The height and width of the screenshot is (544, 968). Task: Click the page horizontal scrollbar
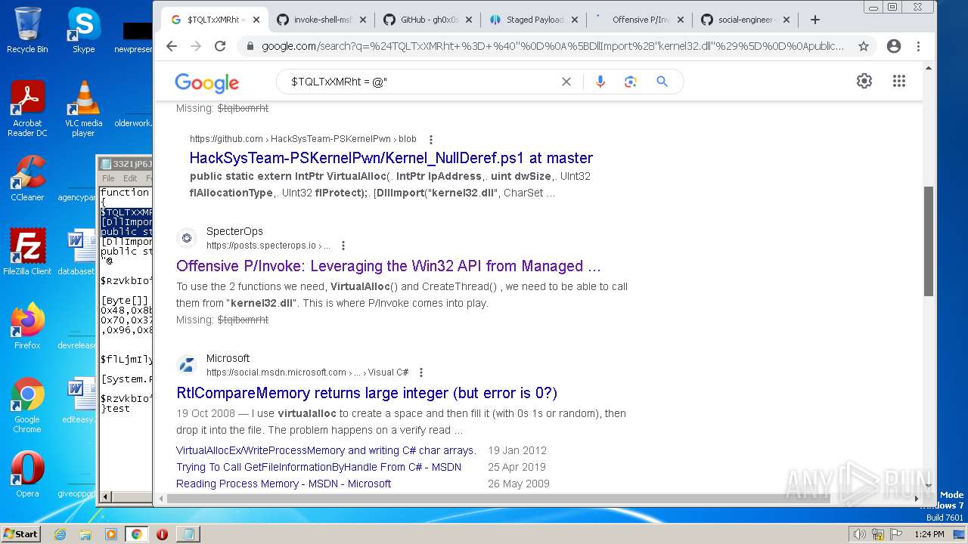[x=498, y=499]
